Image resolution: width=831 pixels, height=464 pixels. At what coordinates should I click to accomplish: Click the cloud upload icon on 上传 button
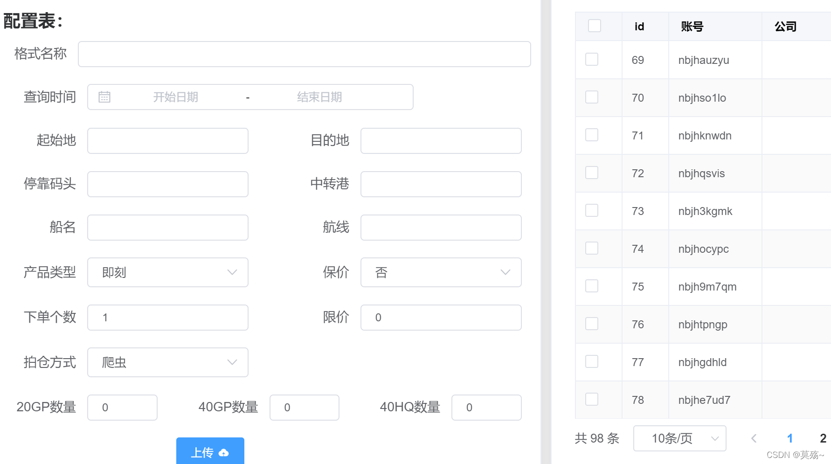224,452
